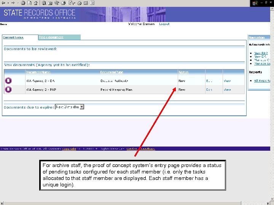The height and width of the screenshot is (205, 274).
Task: Click Edit for WA Agency 2 - DA row
Action: pyautogui.click(x=209, y=81)
